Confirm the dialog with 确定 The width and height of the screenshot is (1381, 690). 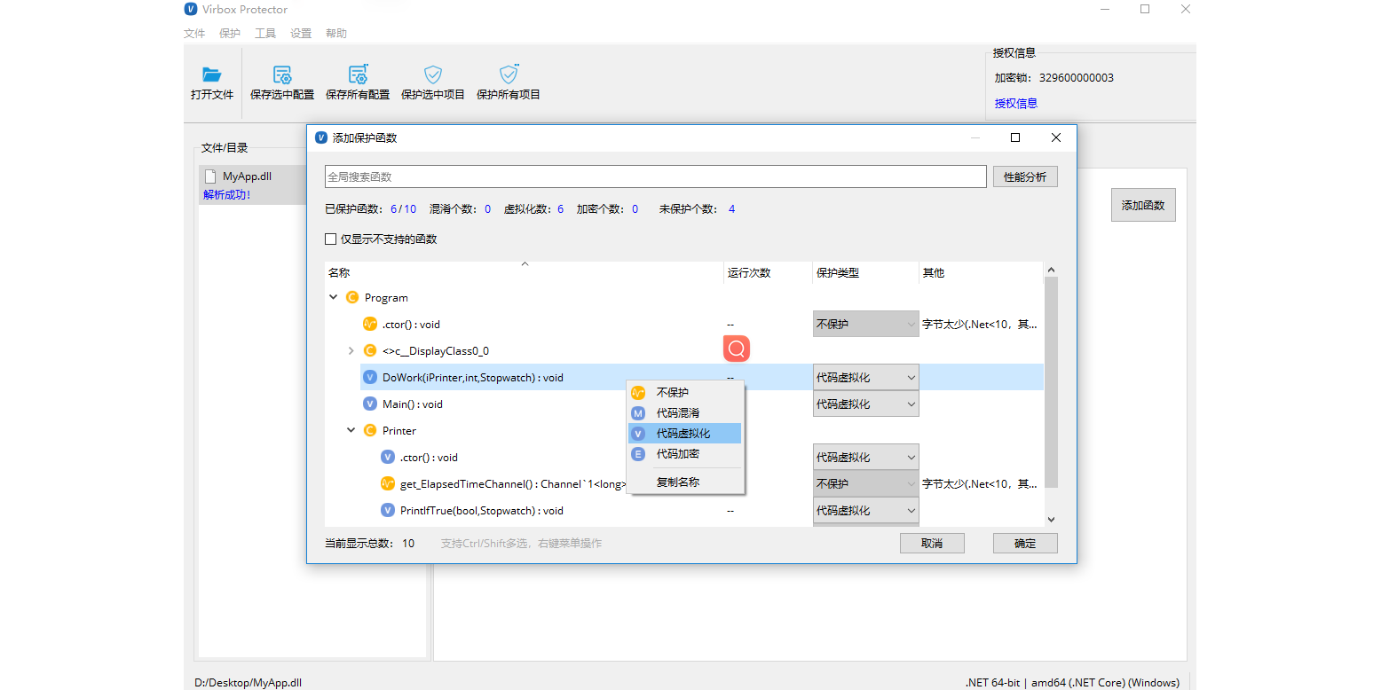coord(1025,543)
